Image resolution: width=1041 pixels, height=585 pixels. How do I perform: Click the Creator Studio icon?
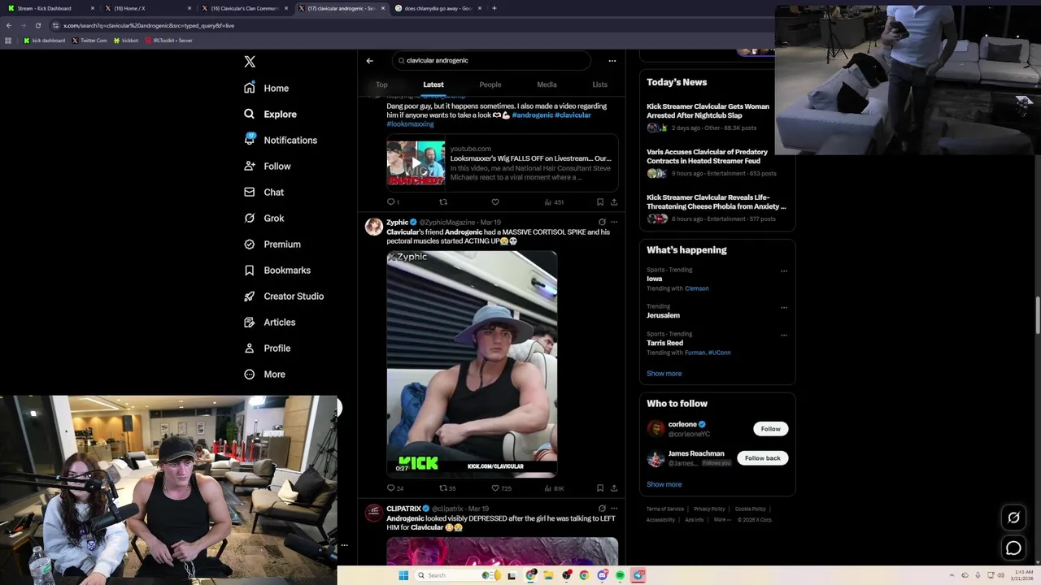point(250,296)
